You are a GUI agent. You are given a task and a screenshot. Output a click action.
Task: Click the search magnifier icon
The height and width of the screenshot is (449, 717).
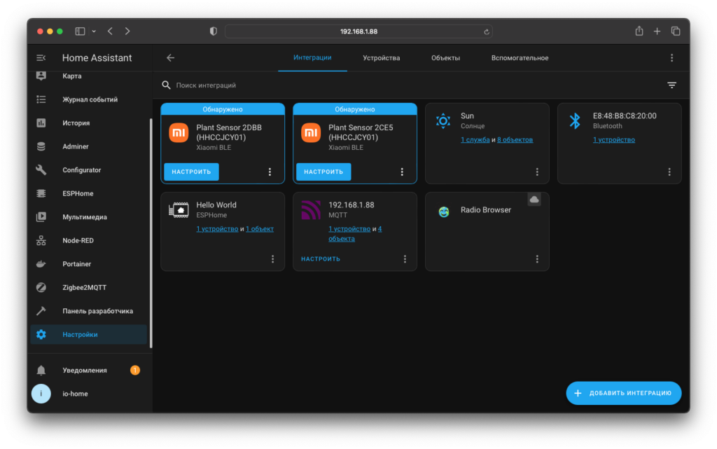(166, 85)
